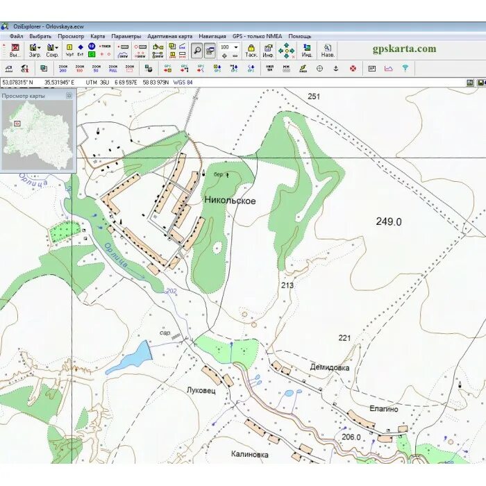Viewport: 486px width, 486px height.
Task: Click the Назв. name search icon
Action: [x=328, y=51]
